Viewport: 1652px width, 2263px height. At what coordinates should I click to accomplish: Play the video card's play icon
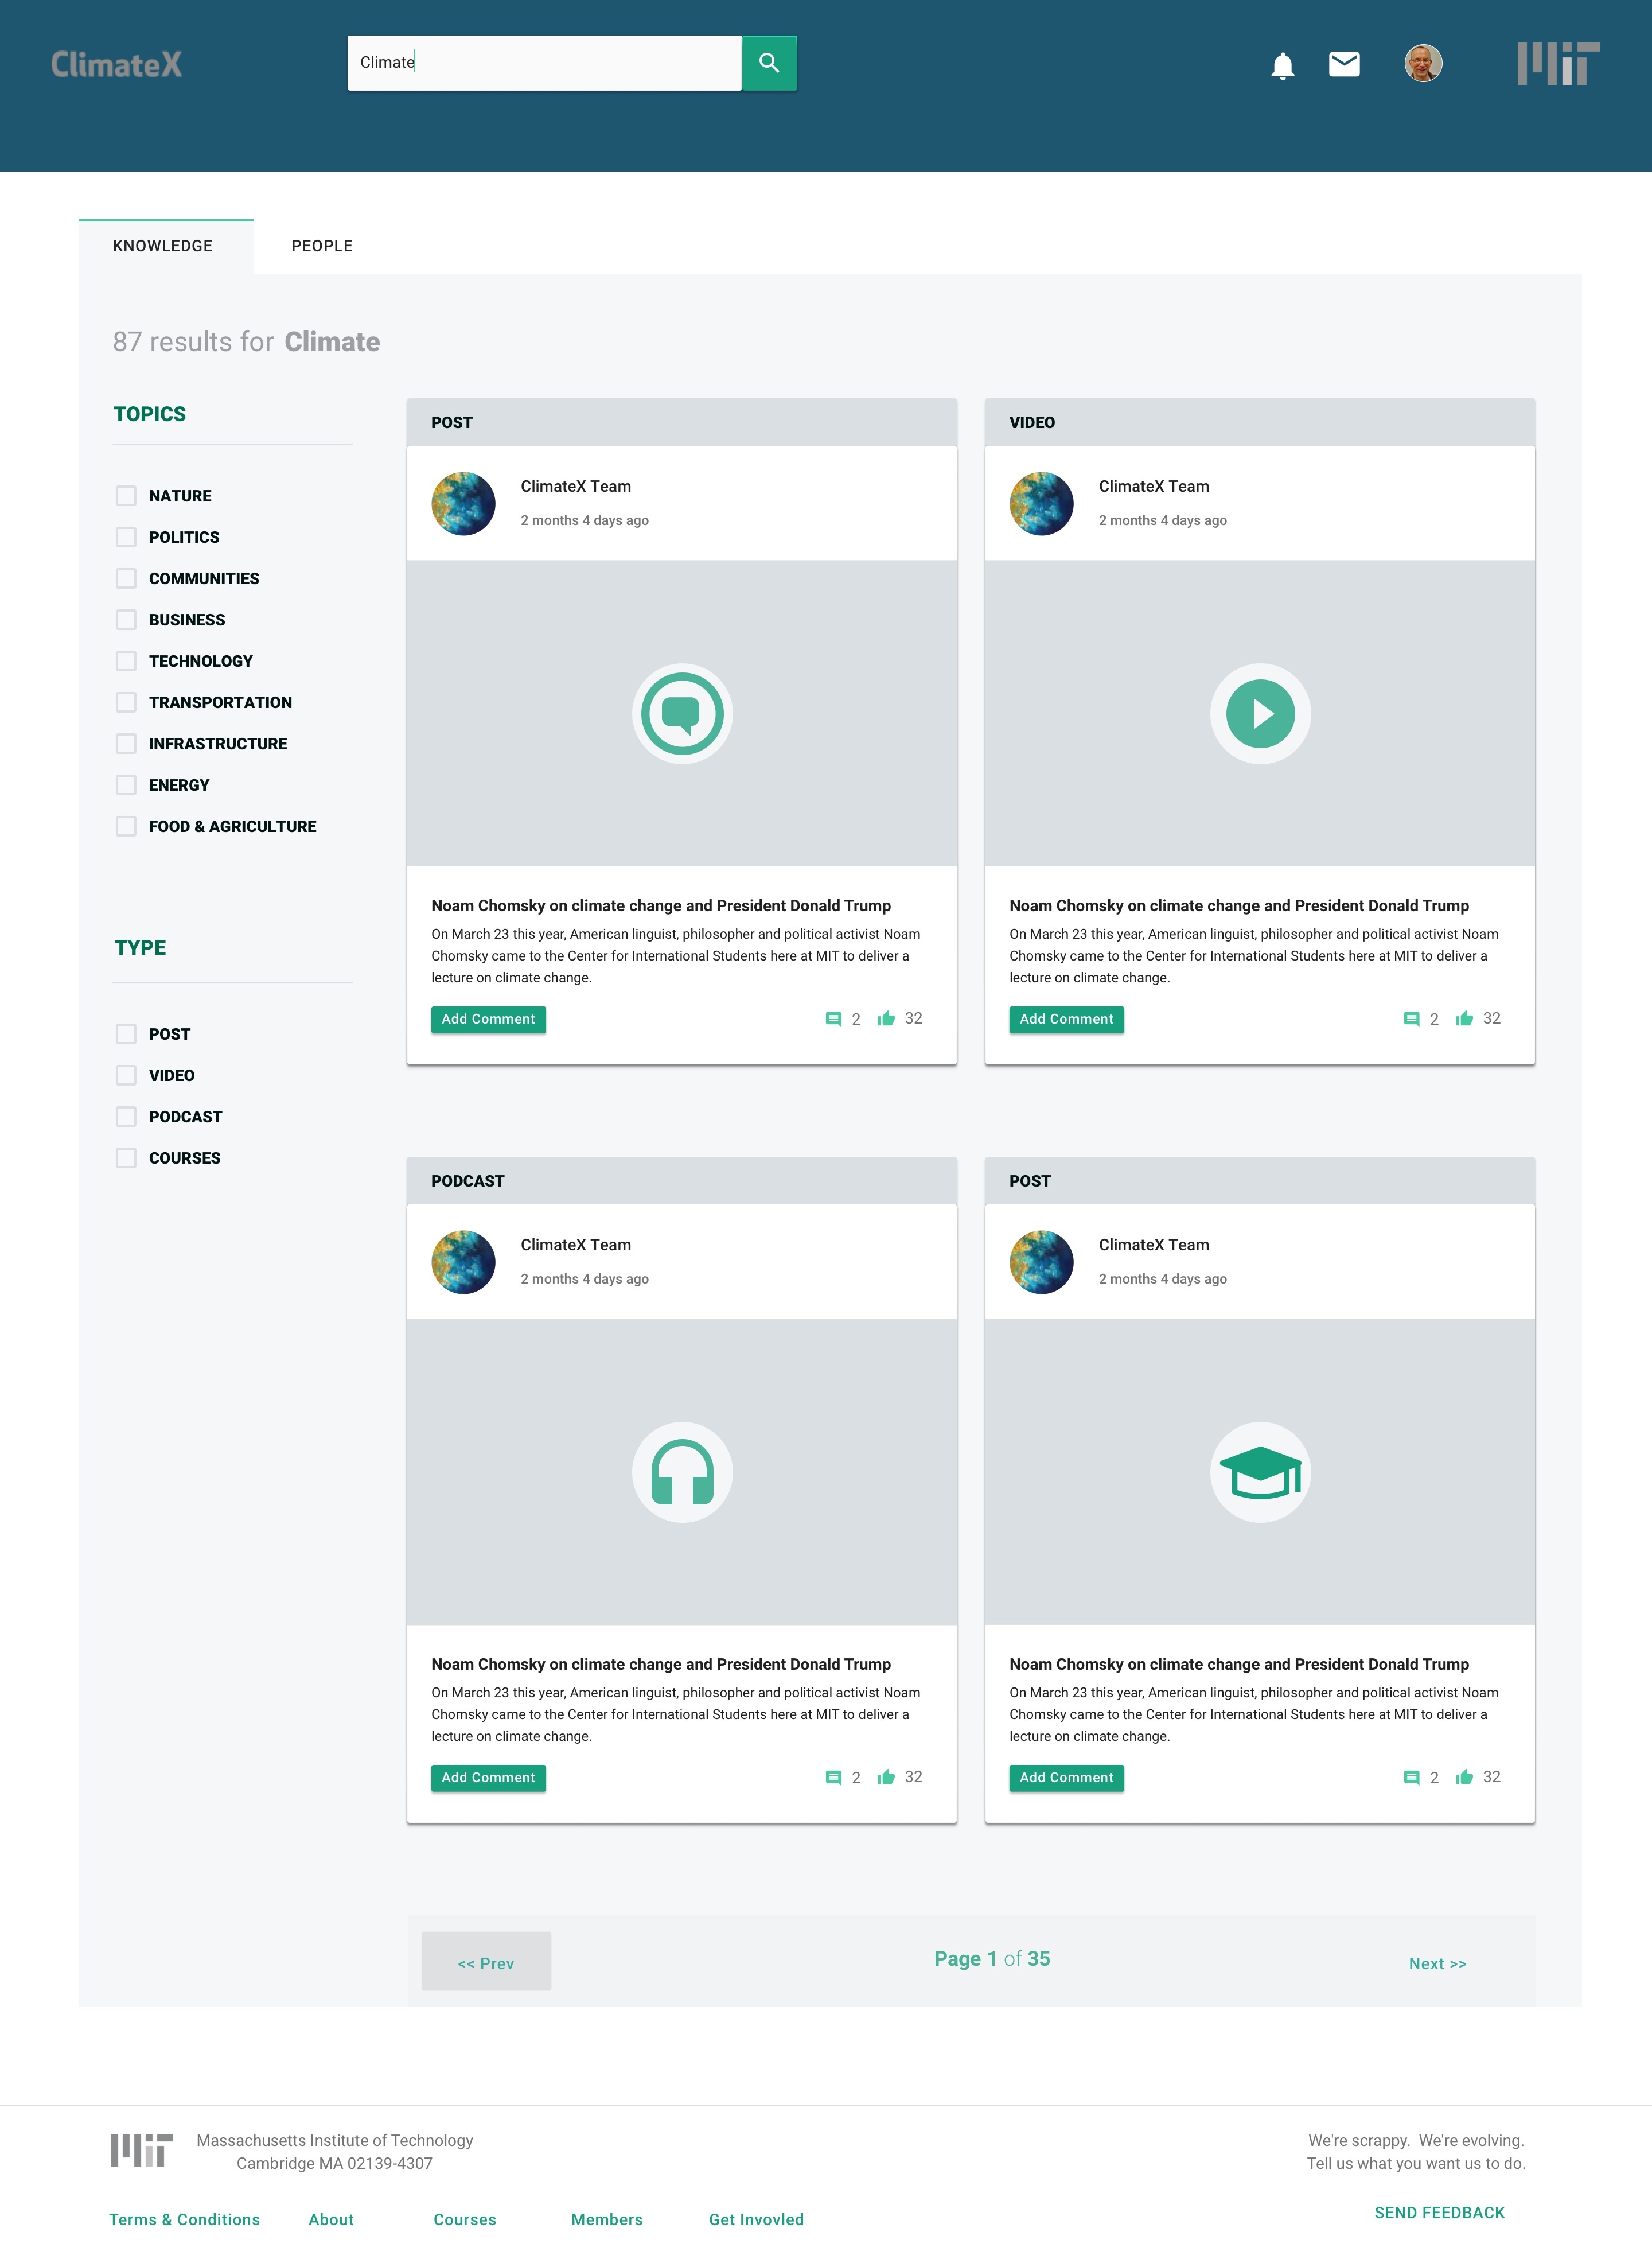tap(1260, 714)
